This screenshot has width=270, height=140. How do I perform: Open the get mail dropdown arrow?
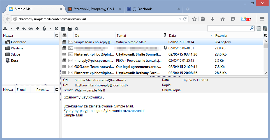pos(11,28)
